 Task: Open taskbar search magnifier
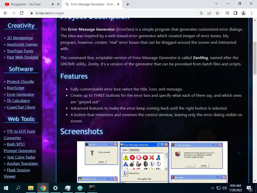pyautogui.click(x=18, y=188)
